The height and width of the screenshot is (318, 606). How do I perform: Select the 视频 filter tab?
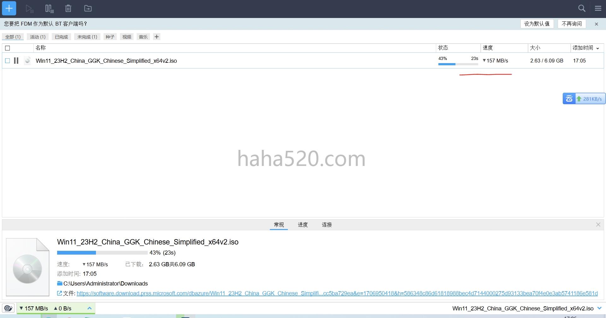pyautogui.click(x=127, y=37)
